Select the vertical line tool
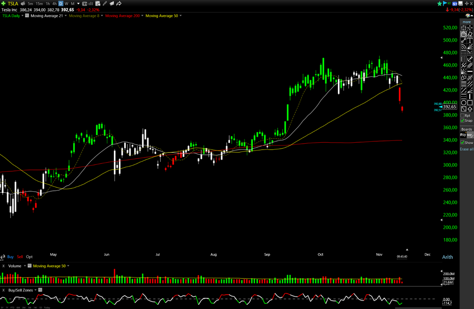This screenshot has height=309, width=474. click(470, 96)
